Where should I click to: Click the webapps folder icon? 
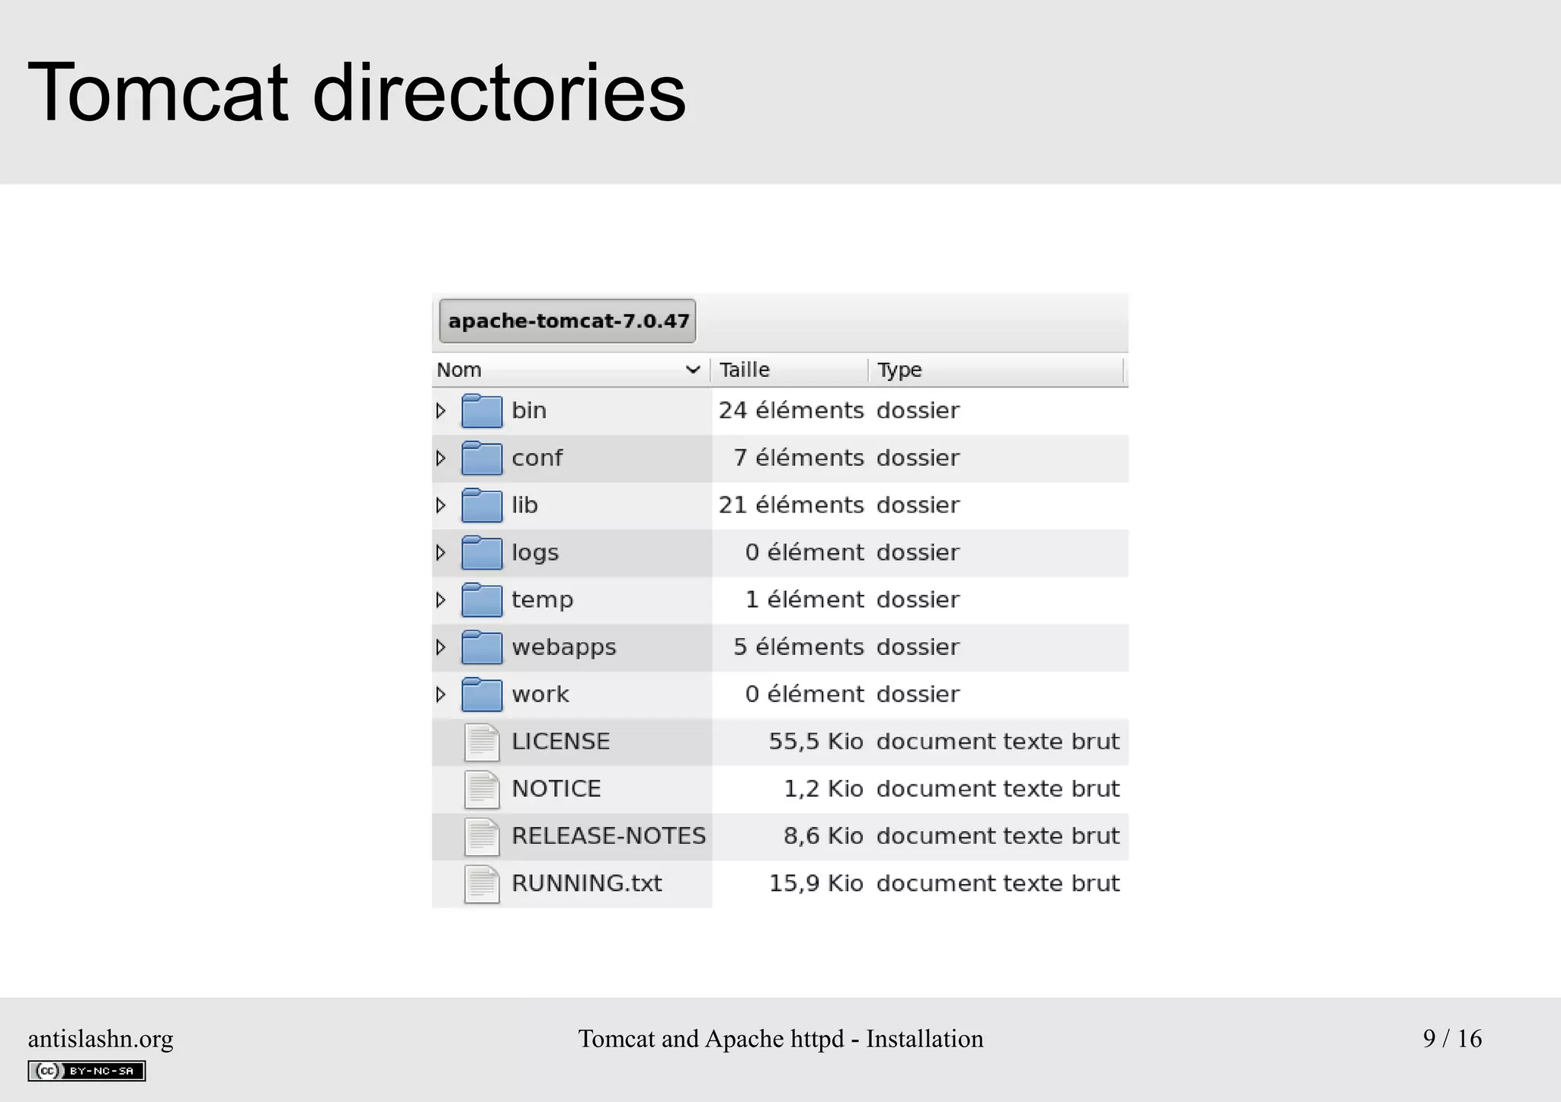(x=482, y=647)
